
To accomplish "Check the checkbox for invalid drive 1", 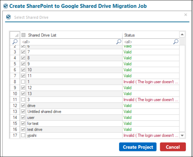I will (23, 82).
